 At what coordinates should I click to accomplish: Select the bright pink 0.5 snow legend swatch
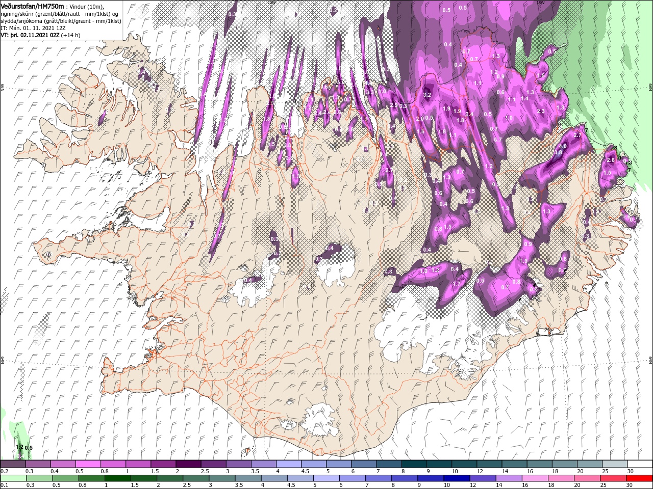point(88,464)
